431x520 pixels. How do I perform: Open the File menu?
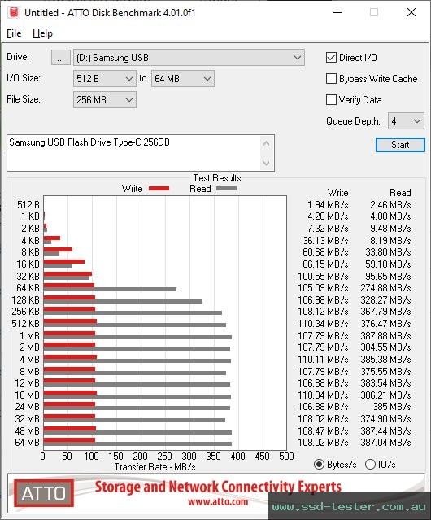point(14,33)
